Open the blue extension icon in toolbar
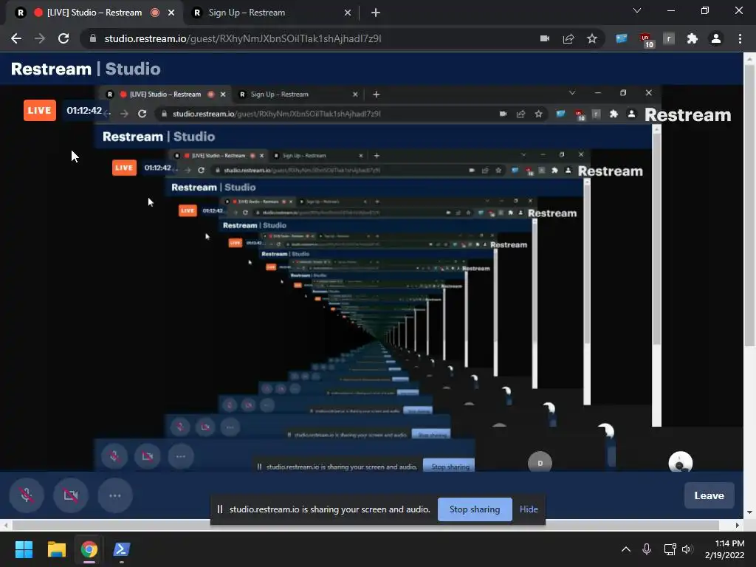 tap(622, 38)
